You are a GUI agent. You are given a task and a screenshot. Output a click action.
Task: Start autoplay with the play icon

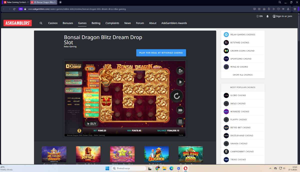click(180, 82)
